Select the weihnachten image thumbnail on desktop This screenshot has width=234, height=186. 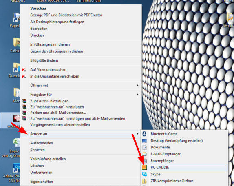tap(16, 119)
